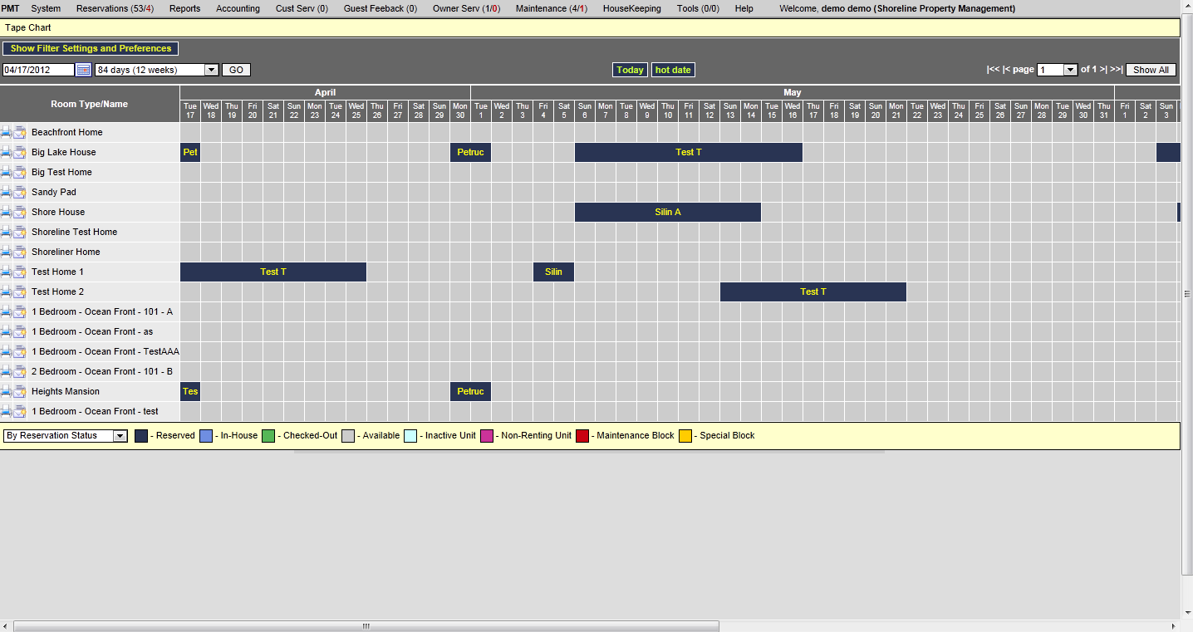Viewport: 1193px width, 632px height.
Task: Open Test T reservation on Big Lake House
Action: click(689, 152)
